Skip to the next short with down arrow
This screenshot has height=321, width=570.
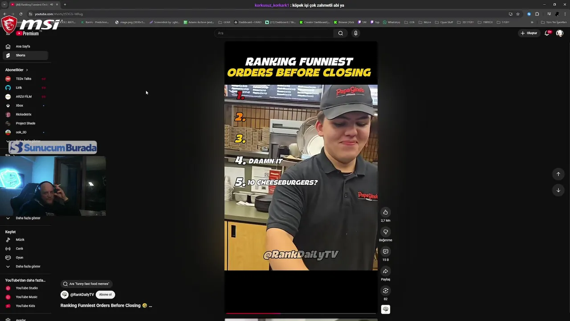[x=558, y=190]
